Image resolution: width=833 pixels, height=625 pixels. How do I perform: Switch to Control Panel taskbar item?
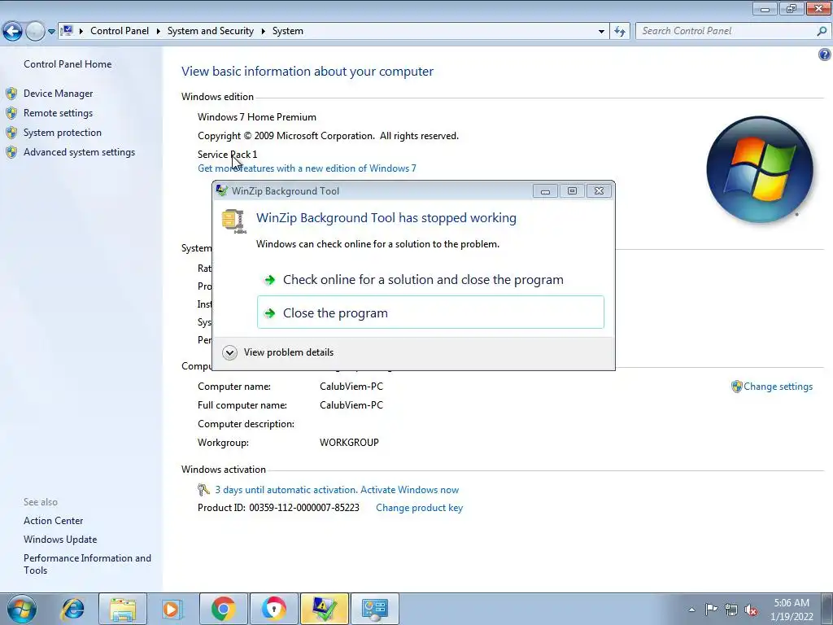pos(374,609)
